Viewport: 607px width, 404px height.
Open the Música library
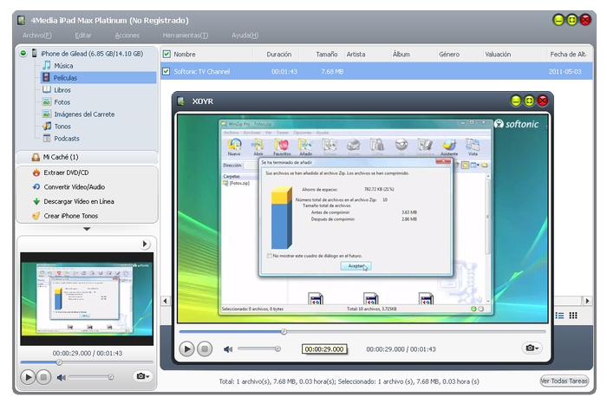coord(63,65)
